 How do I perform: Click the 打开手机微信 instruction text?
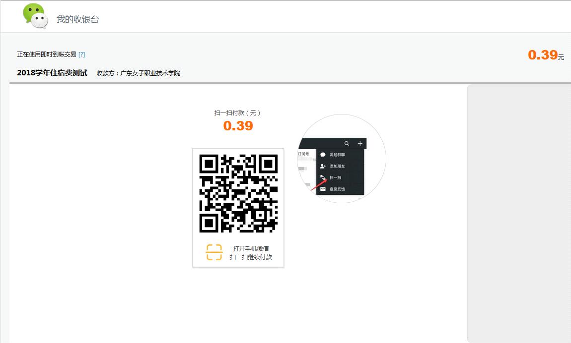click(251, 248)
